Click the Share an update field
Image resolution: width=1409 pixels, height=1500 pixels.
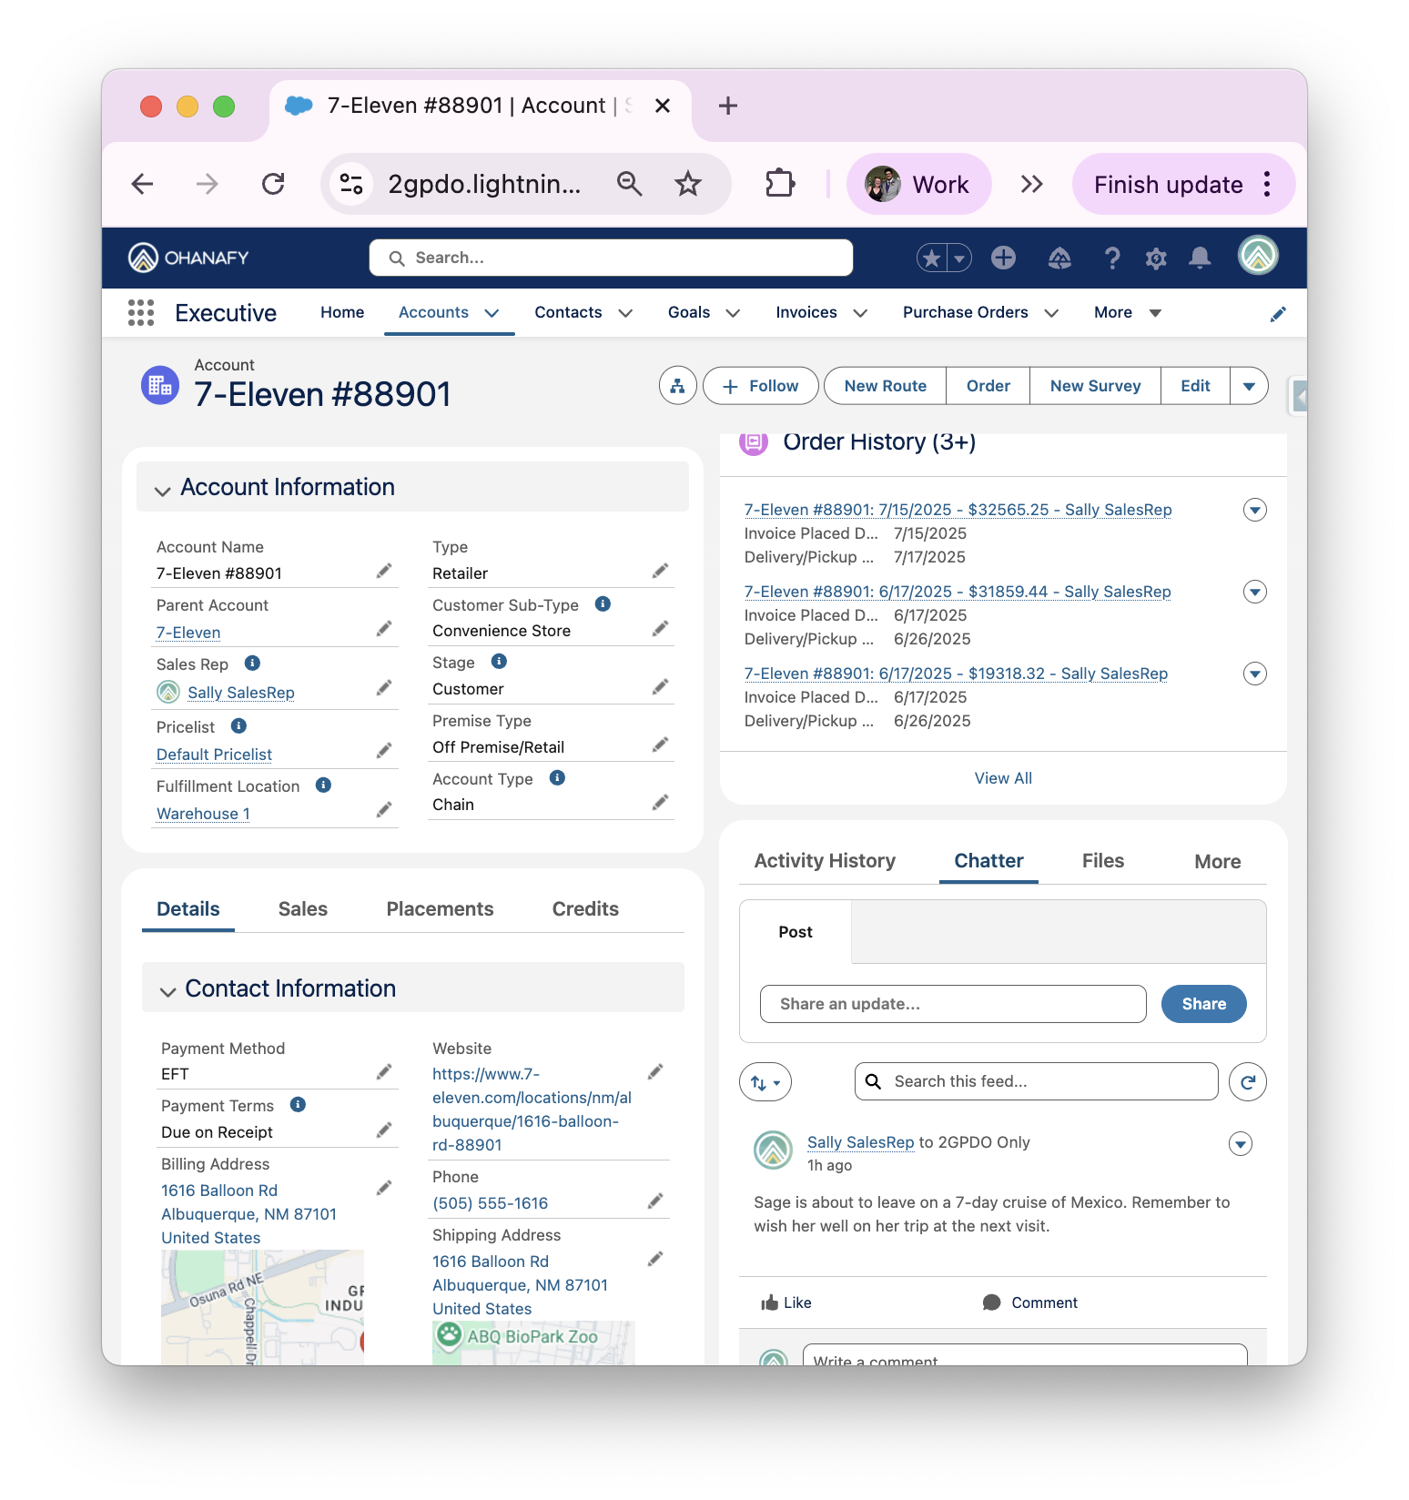coord(953,1004)
